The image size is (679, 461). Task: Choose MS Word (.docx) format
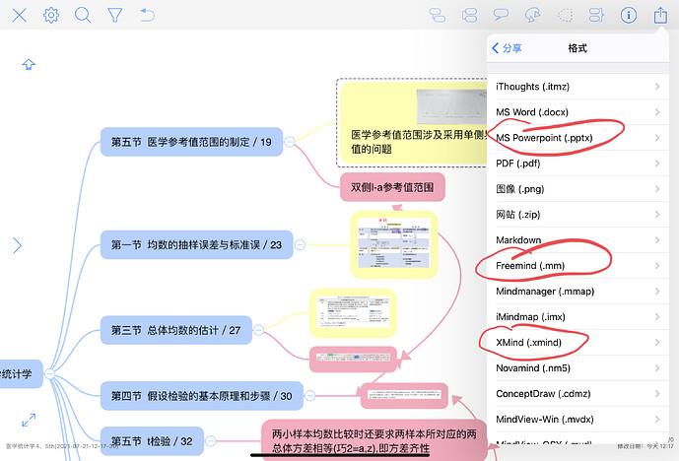coord(577,112)
